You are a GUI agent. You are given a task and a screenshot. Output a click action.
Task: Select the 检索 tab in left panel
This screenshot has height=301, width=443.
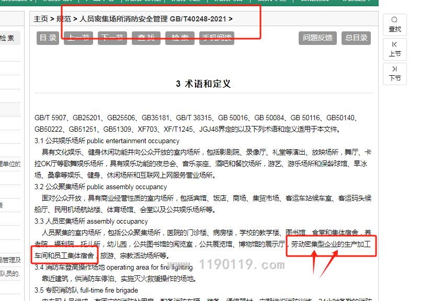(7, 38)
